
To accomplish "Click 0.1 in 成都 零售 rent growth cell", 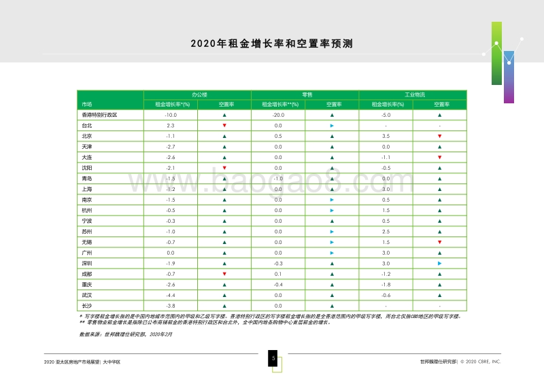I will (x=278, y=274).
